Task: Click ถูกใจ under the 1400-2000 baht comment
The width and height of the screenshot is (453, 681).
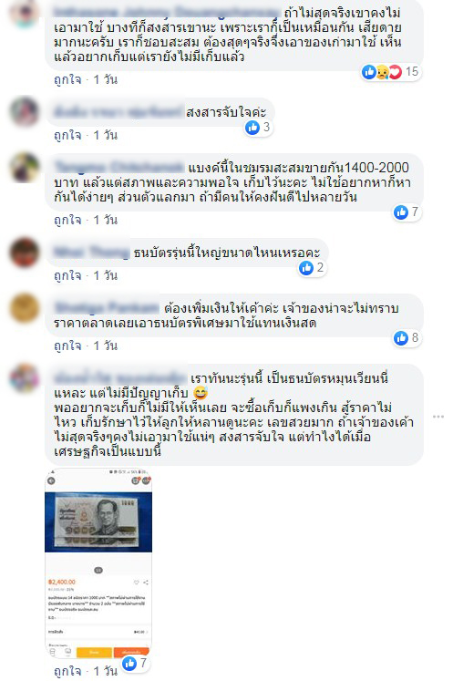Action: 67,220
